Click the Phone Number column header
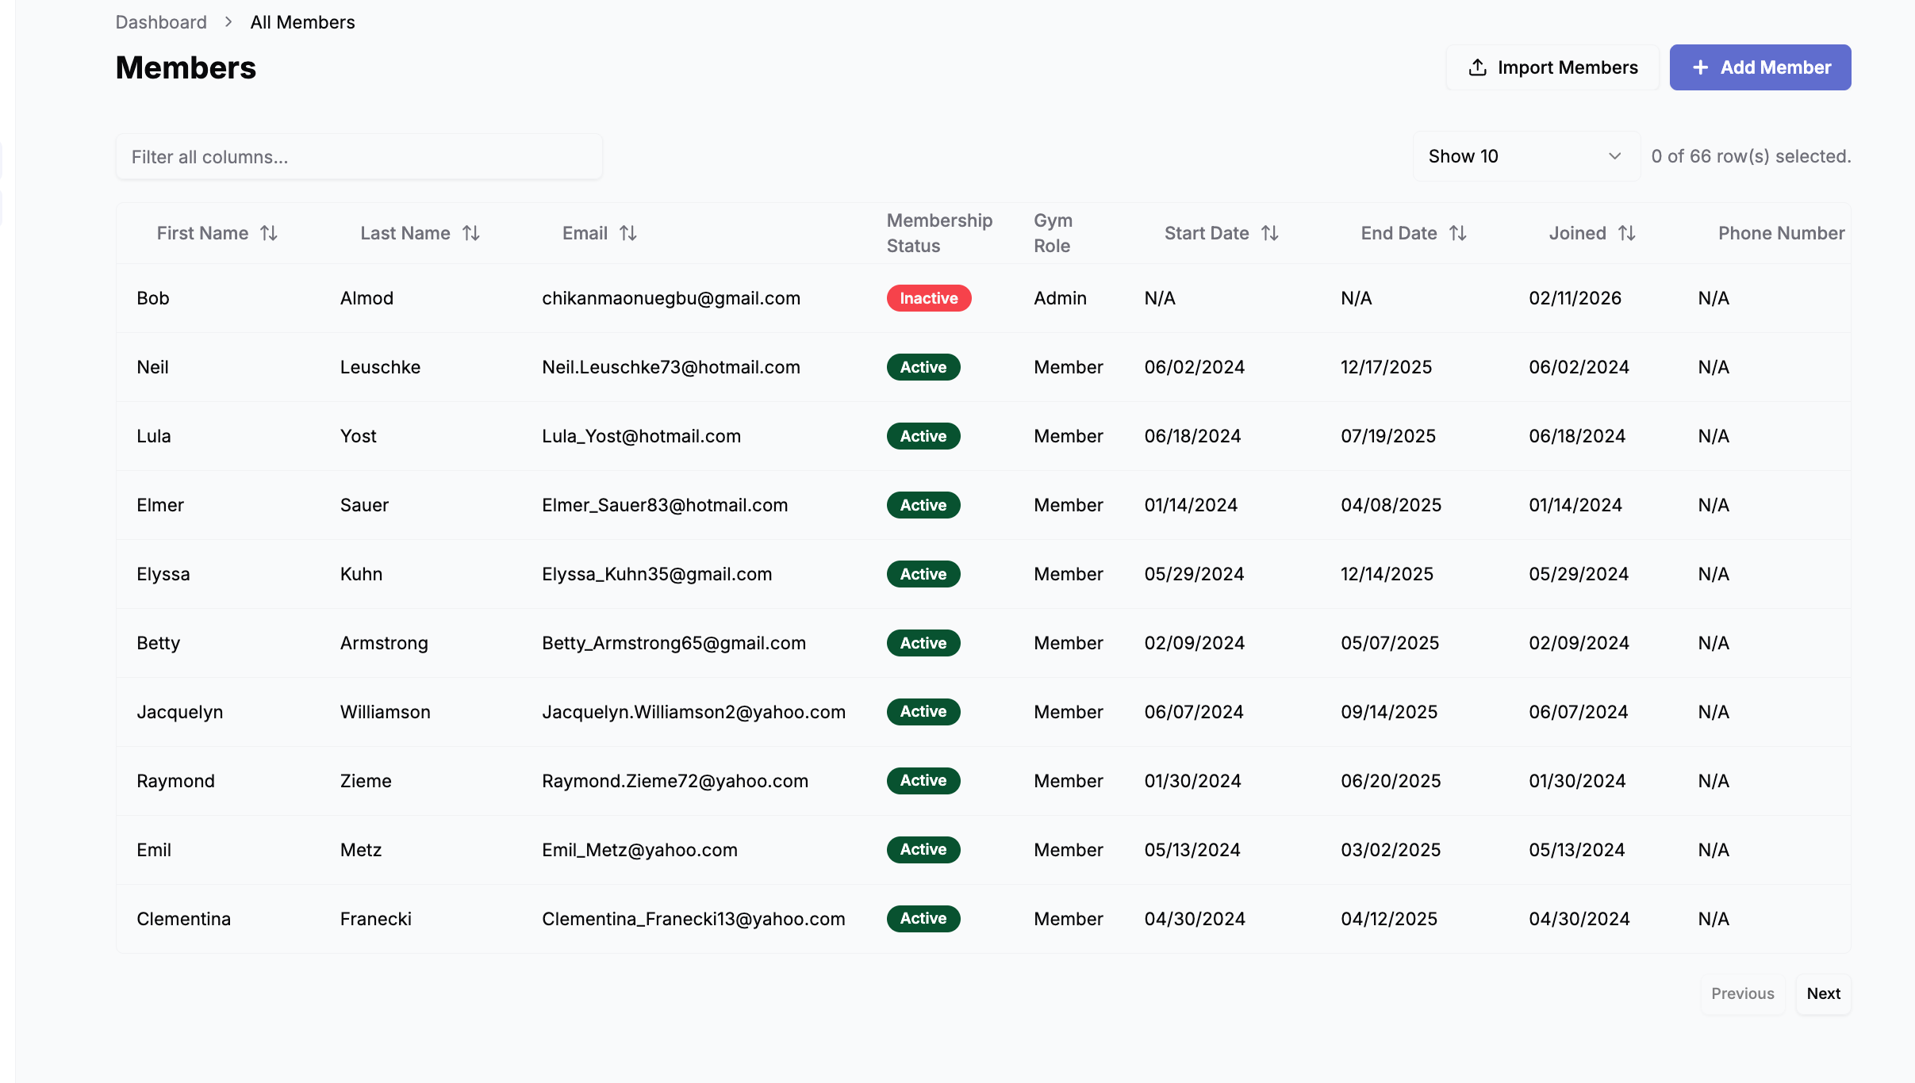1915x1083 pixels. pos(1781,233)
